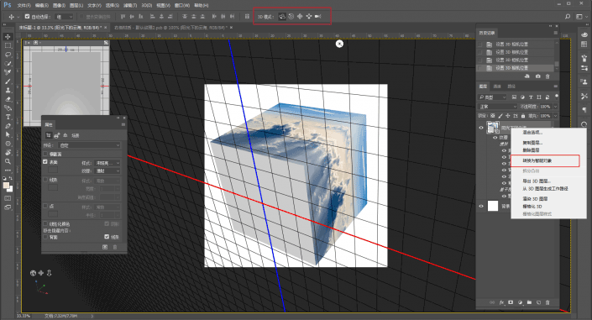
Task: Click the background color swatch
Action: tap(10, 189)
